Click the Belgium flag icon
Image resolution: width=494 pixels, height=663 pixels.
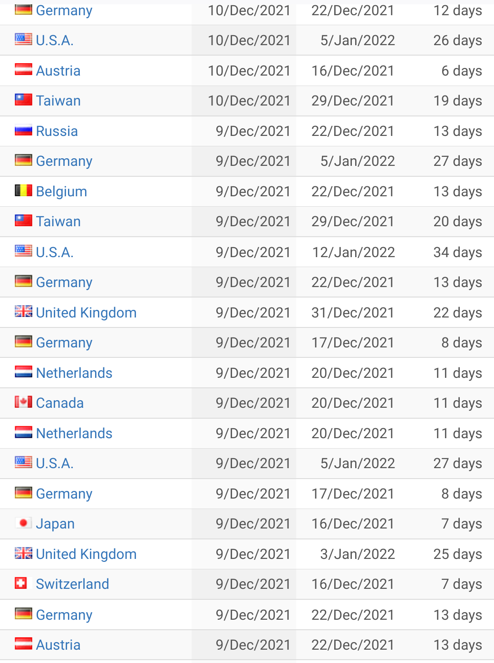coord(23,191)
